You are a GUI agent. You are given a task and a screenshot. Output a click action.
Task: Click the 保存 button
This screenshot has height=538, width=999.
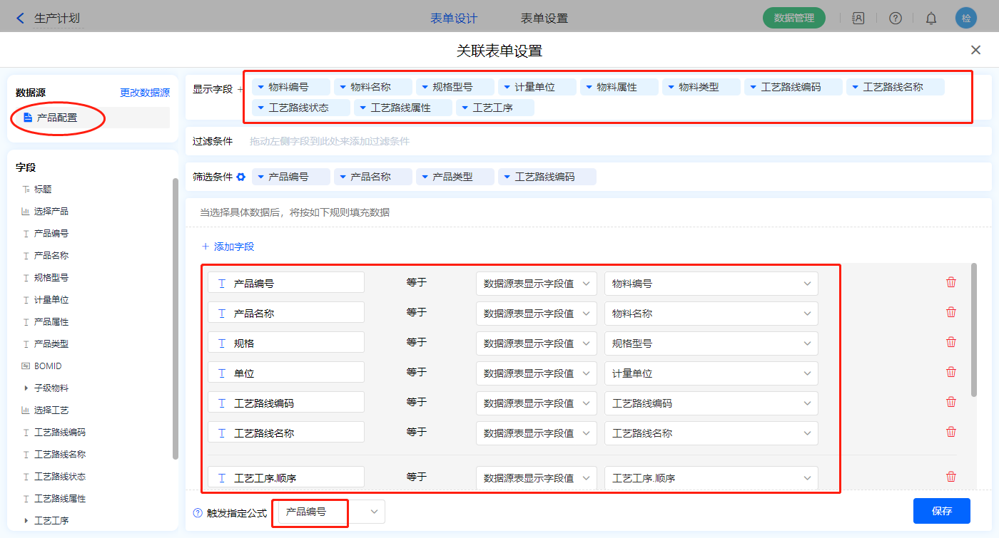point(941,511)
